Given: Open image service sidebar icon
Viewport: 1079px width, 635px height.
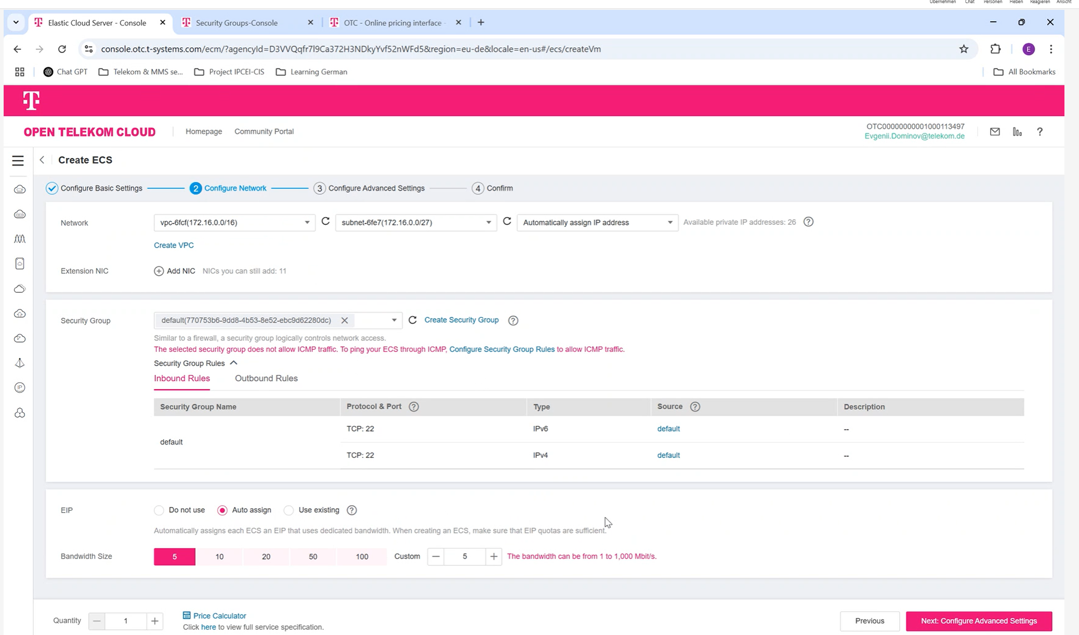Looking at the screenshot, I should (x=20, y=264).
